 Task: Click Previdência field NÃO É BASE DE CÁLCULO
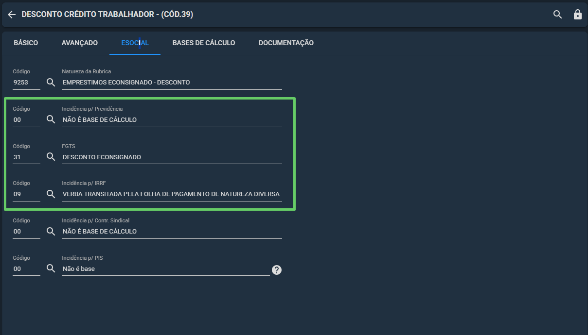pos(172,120)
